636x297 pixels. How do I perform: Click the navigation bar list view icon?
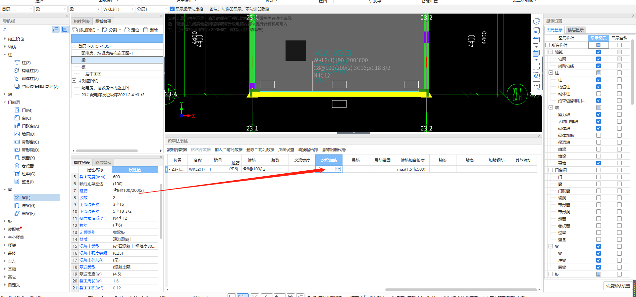(55, 29)
